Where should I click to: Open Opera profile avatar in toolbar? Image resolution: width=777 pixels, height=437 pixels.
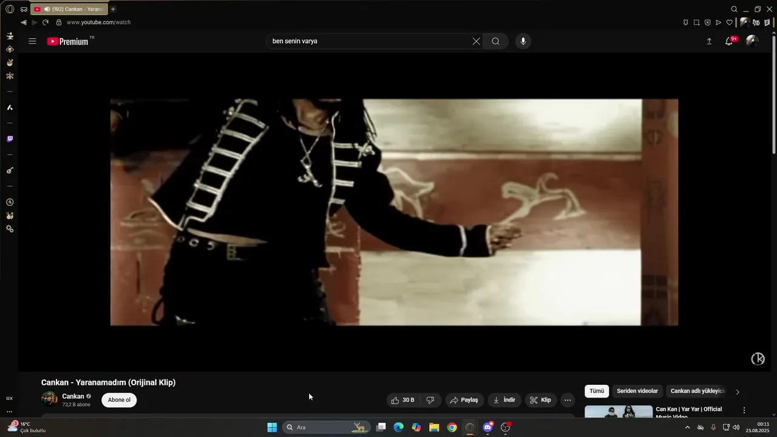(744, 22)
